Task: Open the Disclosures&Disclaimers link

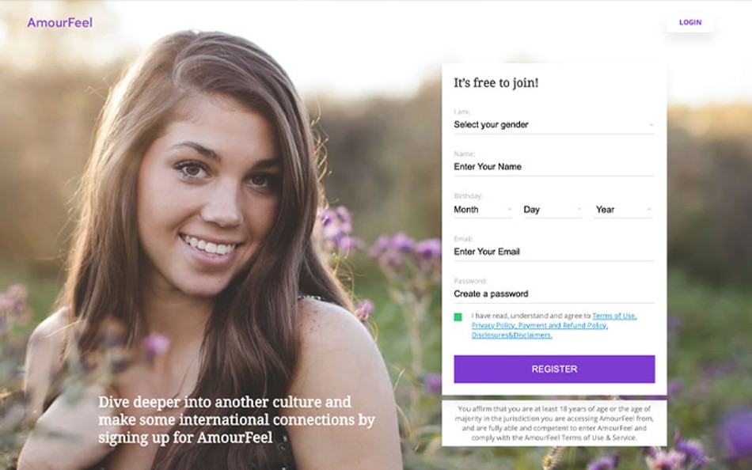Action: tap(511, 335)
